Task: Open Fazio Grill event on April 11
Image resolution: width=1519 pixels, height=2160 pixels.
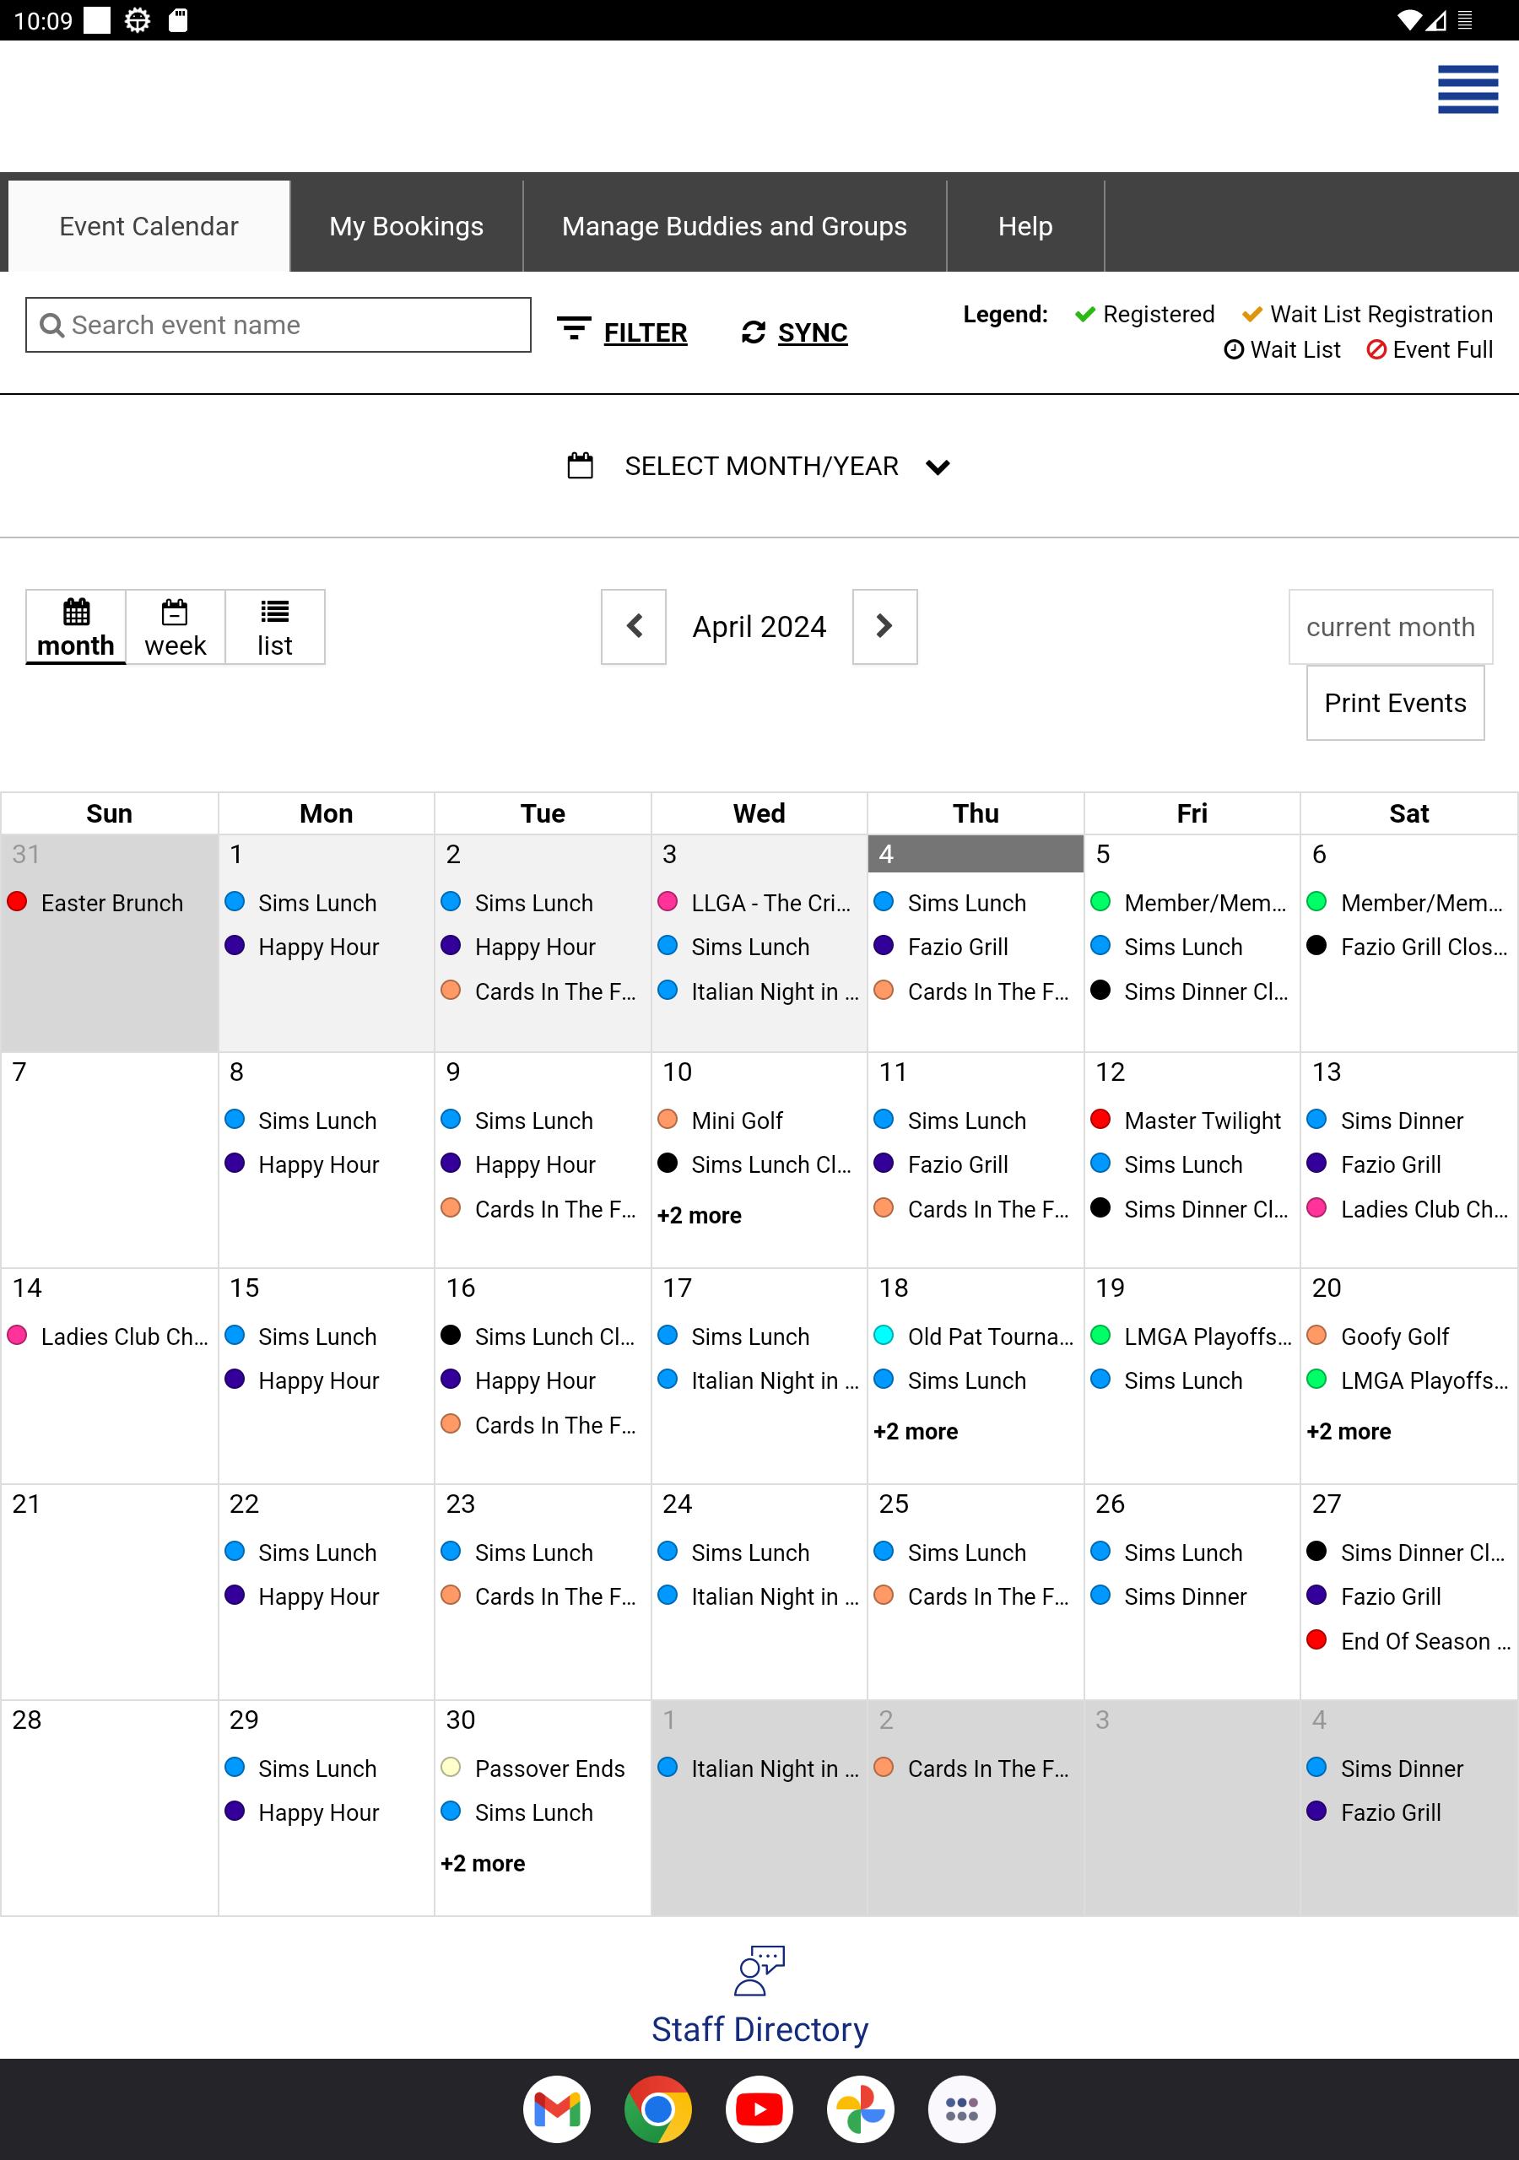Action: pyautogui.click(x=957, y=1164)
